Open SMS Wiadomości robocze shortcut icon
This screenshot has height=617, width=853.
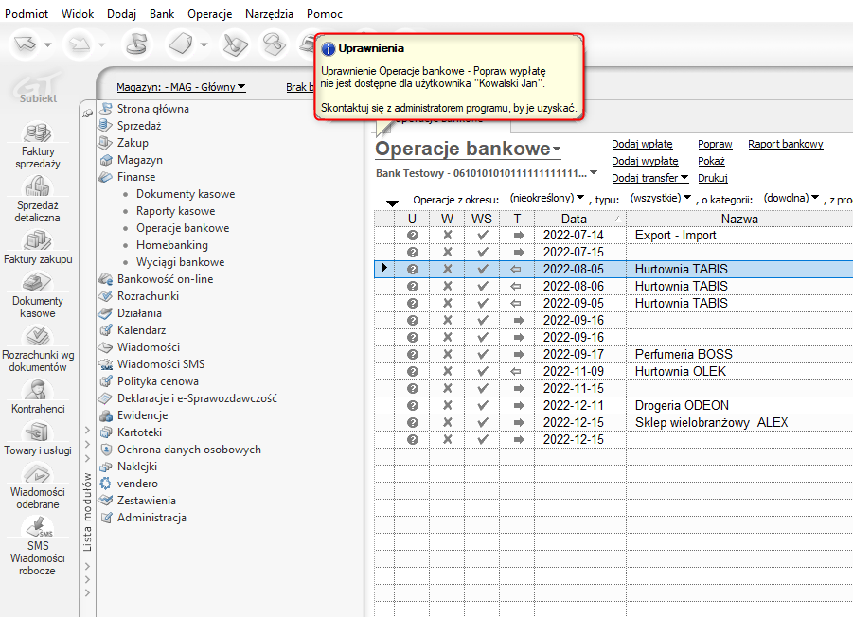click(x=38, y=527)
